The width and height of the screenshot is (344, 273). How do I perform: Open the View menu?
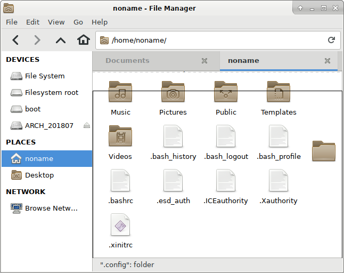pos(56,22)
